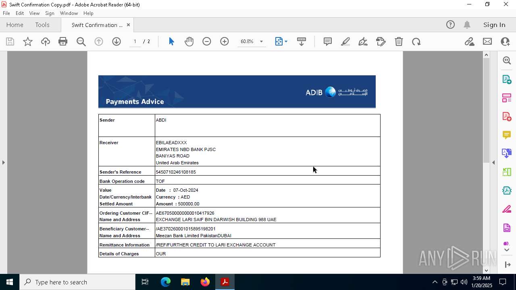This screenshot has width=516, height=290.
Task: Add a sticky note comment
Action: 328,41
